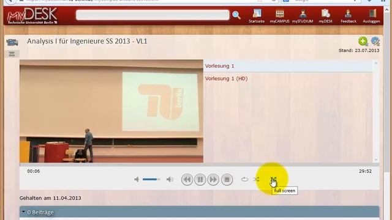The height and width of the screenshot is (220, 392).
Task: Click the lecture video frame
Action: click(111, 111)
